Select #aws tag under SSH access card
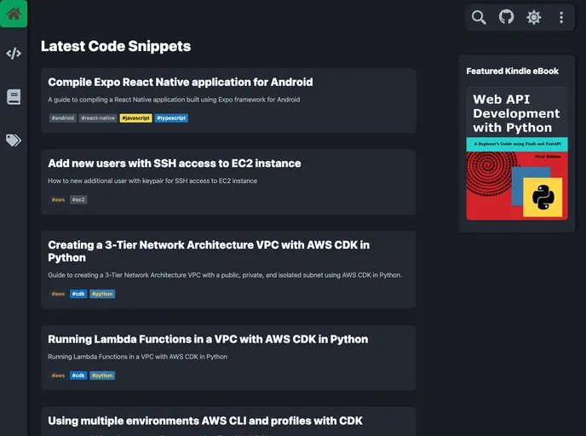The image size is (586, 436). click(58, 200)
